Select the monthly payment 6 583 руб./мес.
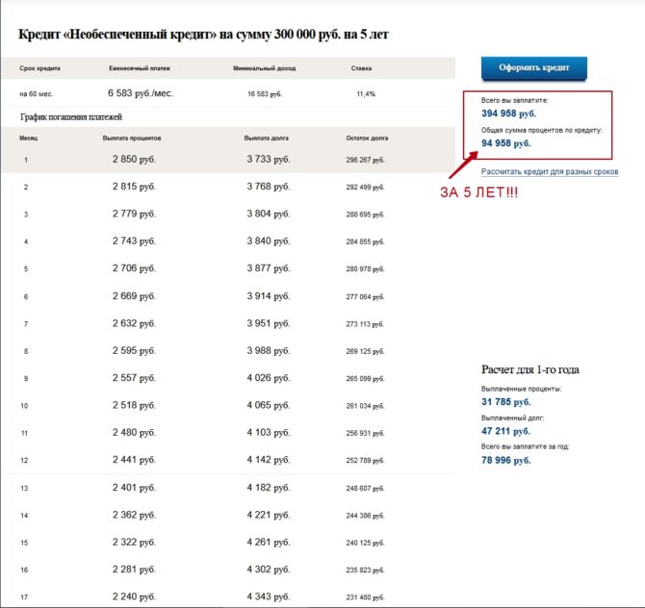 [141, 93]
